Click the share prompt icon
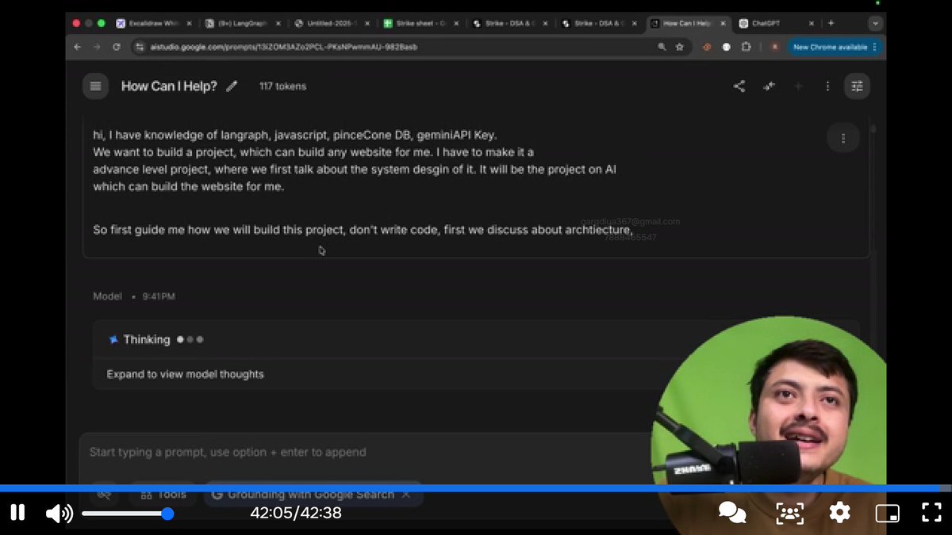Screen dimensions: 952x535 tap(739, 86)
